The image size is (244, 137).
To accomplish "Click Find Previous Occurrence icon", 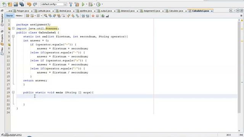I will click(x=50, y=16).
